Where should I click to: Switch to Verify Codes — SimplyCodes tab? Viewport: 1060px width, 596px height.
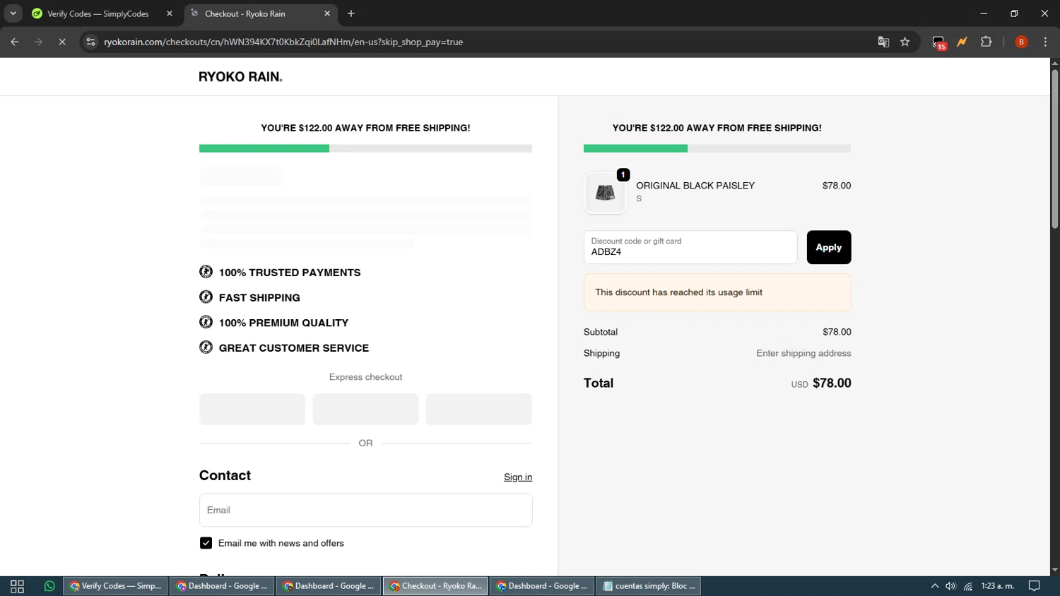tap(98, 13)
